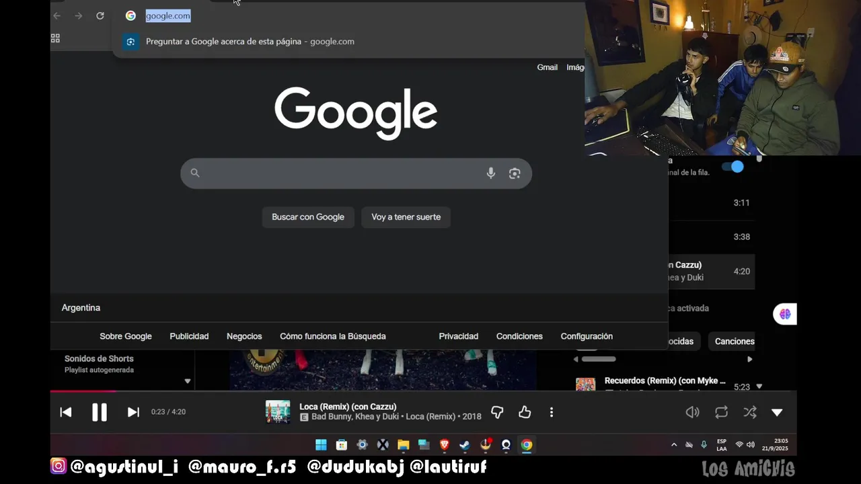The height and width of the screenshot is (484, 861).
Task: Open File Explorer from taskbar
Action: [x=403, y=444]
